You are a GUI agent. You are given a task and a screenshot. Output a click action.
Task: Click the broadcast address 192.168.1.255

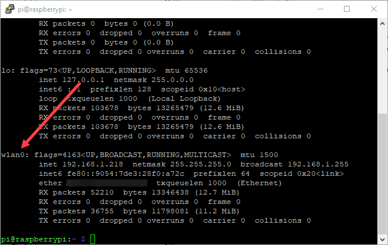point(318,164)
